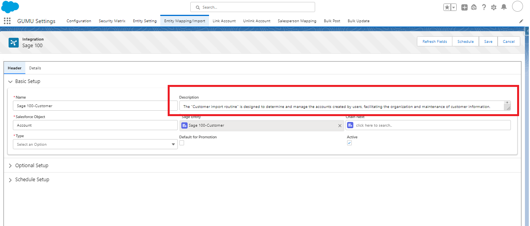The image size is (530, 226).
Task: Open the Notifications bell
Action: click(x=504, y=7)
